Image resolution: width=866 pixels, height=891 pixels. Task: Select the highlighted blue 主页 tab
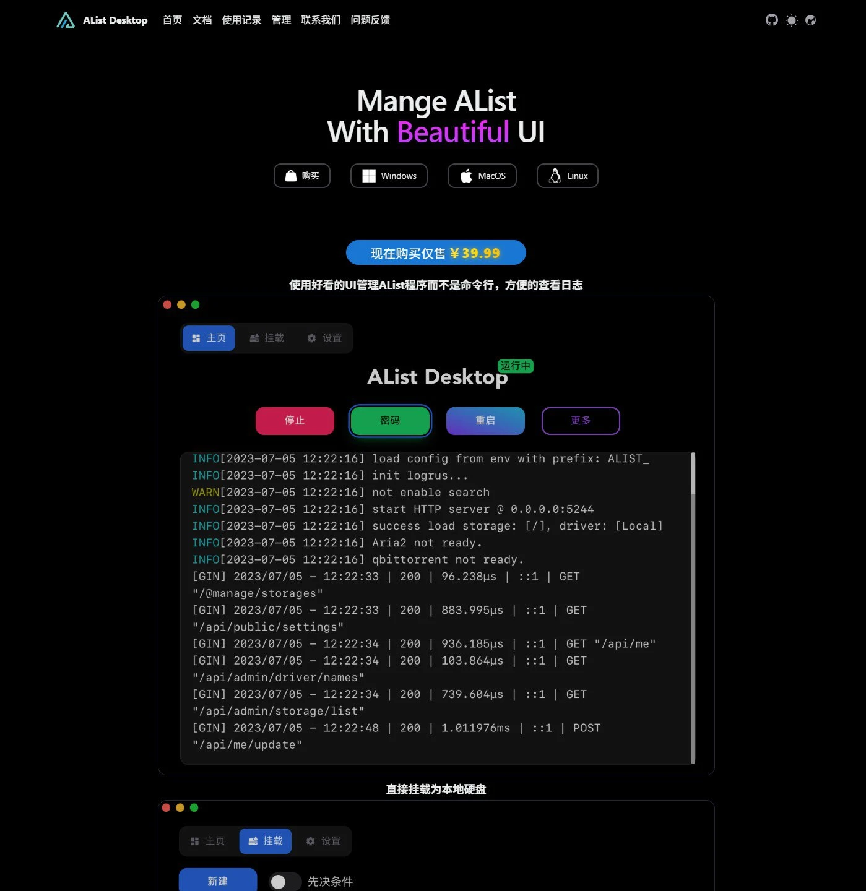(x=209, y=338)
